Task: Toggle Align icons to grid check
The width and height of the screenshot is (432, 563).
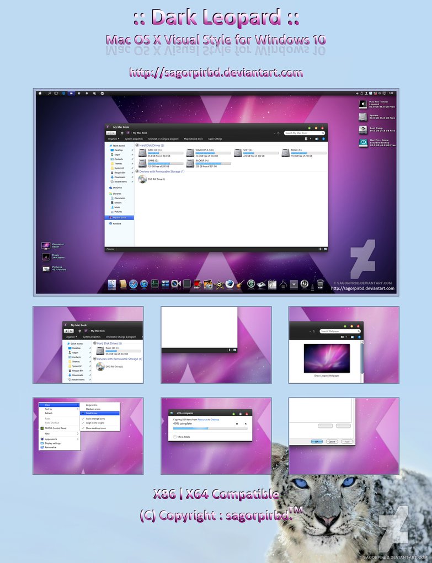Action: pyautogui.click(x=99, y=423)
